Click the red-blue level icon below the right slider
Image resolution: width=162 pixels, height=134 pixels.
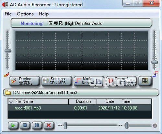[x=155, y=74]
